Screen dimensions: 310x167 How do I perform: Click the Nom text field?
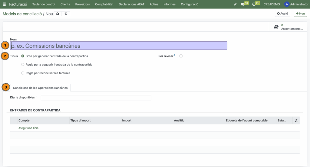click(119, 46)
